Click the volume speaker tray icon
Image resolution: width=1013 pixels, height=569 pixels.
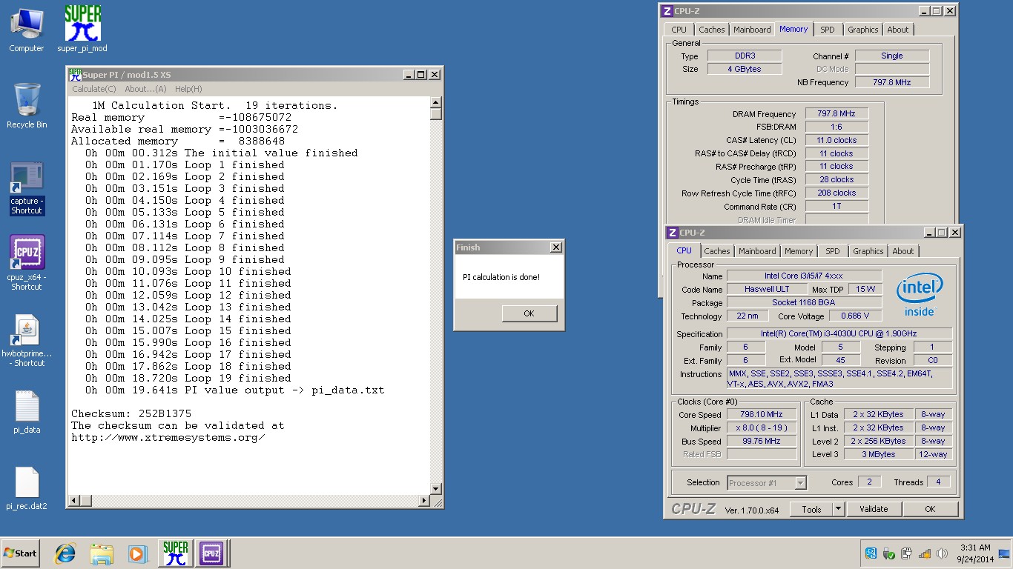(942, 553)
